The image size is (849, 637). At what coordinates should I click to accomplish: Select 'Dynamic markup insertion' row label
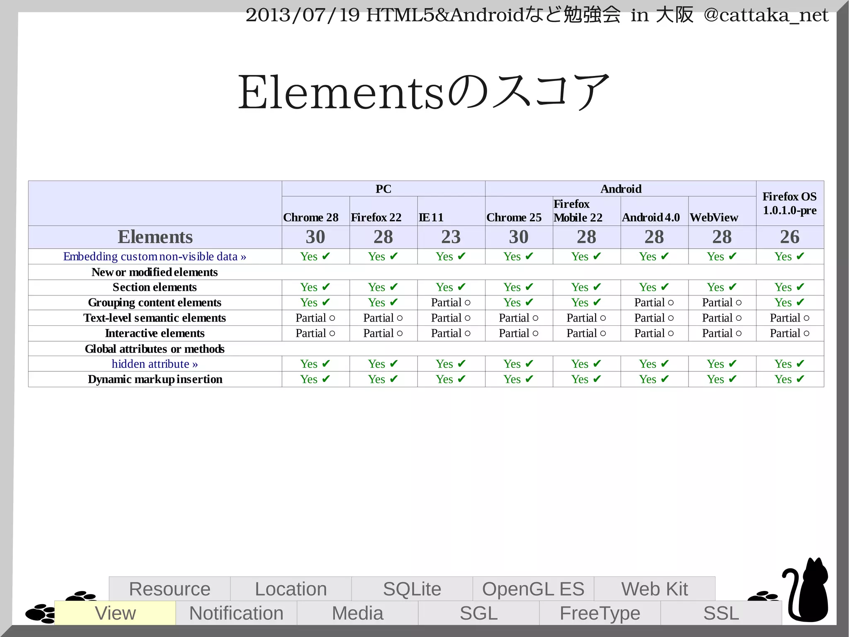point(155,379)
